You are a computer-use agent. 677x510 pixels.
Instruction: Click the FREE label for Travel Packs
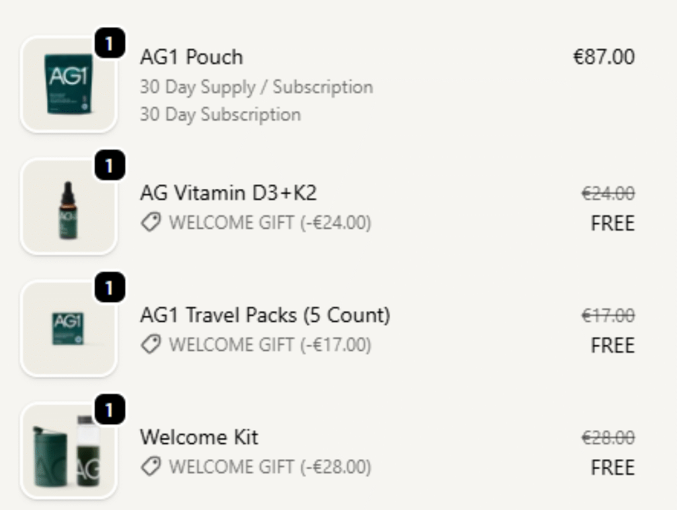[x=612, y=346]
